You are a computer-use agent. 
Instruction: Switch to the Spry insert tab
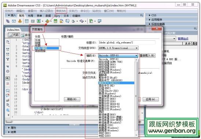pos(57,16)
